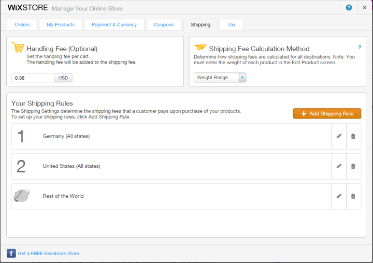Viewport: 373px width, 263px height.
Task: Switch to the Orders tab
Action: coord(22,25)
